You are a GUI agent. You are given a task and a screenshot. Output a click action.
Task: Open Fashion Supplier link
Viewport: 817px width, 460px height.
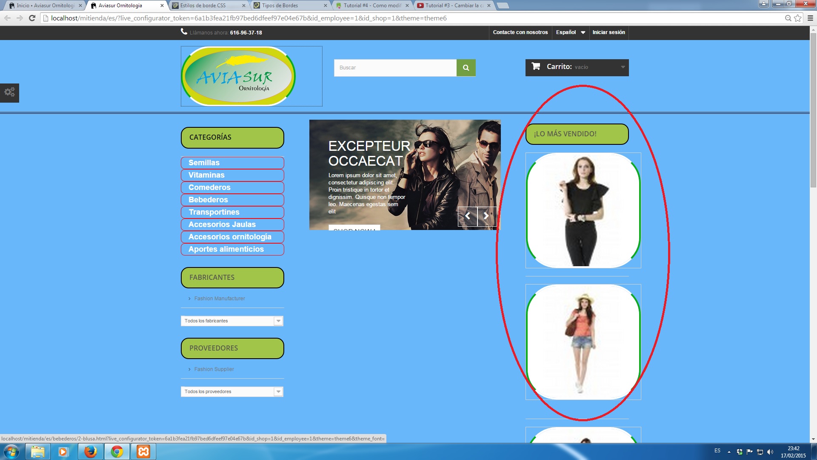pyautogui.click(x=214, y=369)
